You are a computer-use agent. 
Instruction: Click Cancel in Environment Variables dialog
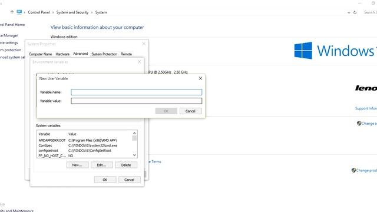(130, 180)
